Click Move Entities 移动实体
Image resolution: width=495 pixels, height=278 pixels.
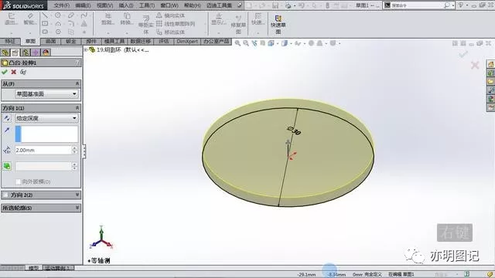coord(170,32)
